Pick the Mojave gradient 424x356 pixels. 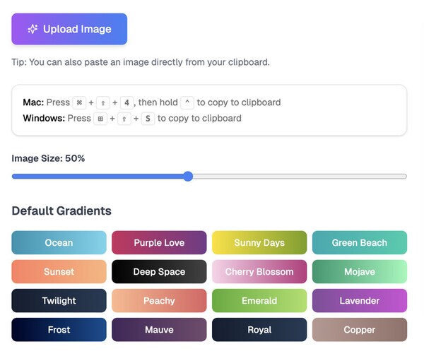(359, 271)
